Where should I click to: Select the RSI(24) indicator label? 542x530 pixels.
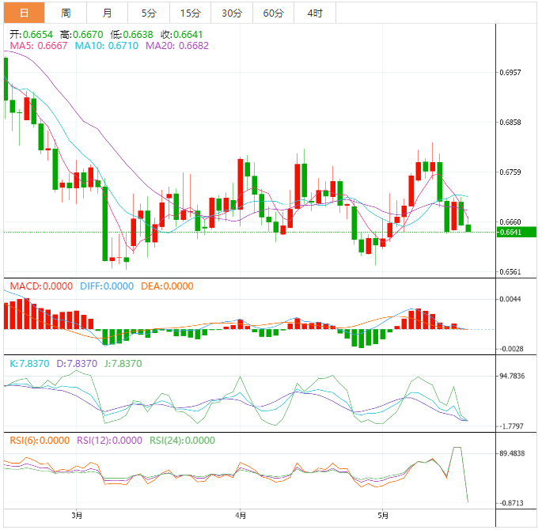pyautogui.click(x=181, y=441)
